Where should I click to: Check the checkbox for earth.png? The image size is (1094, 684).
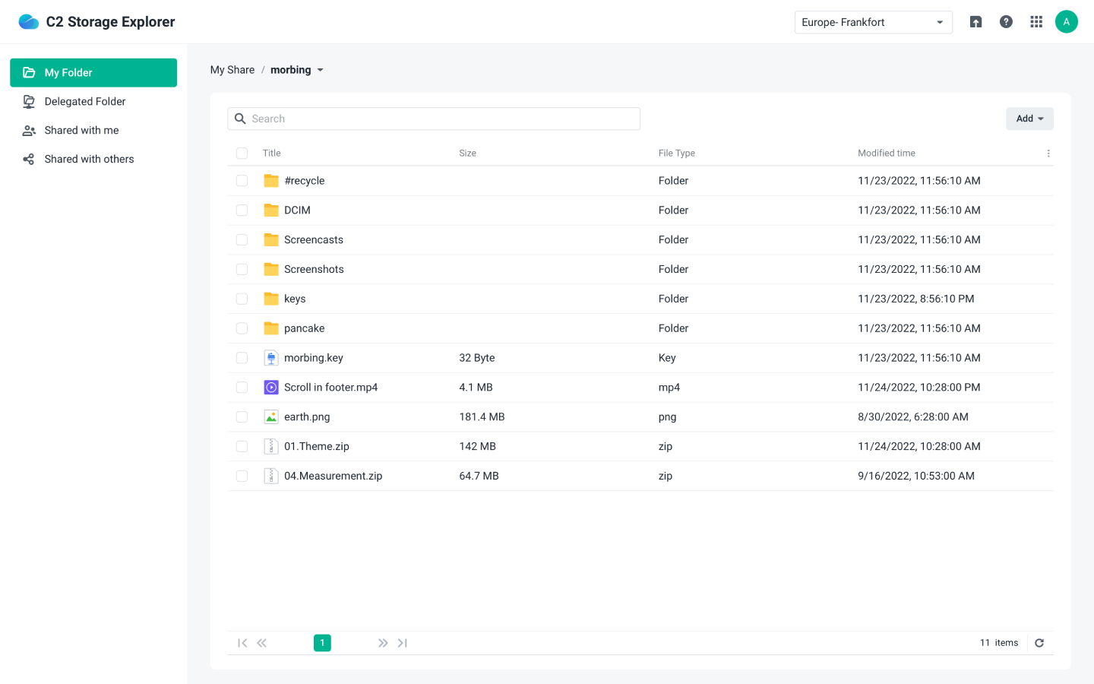[242, 416]
